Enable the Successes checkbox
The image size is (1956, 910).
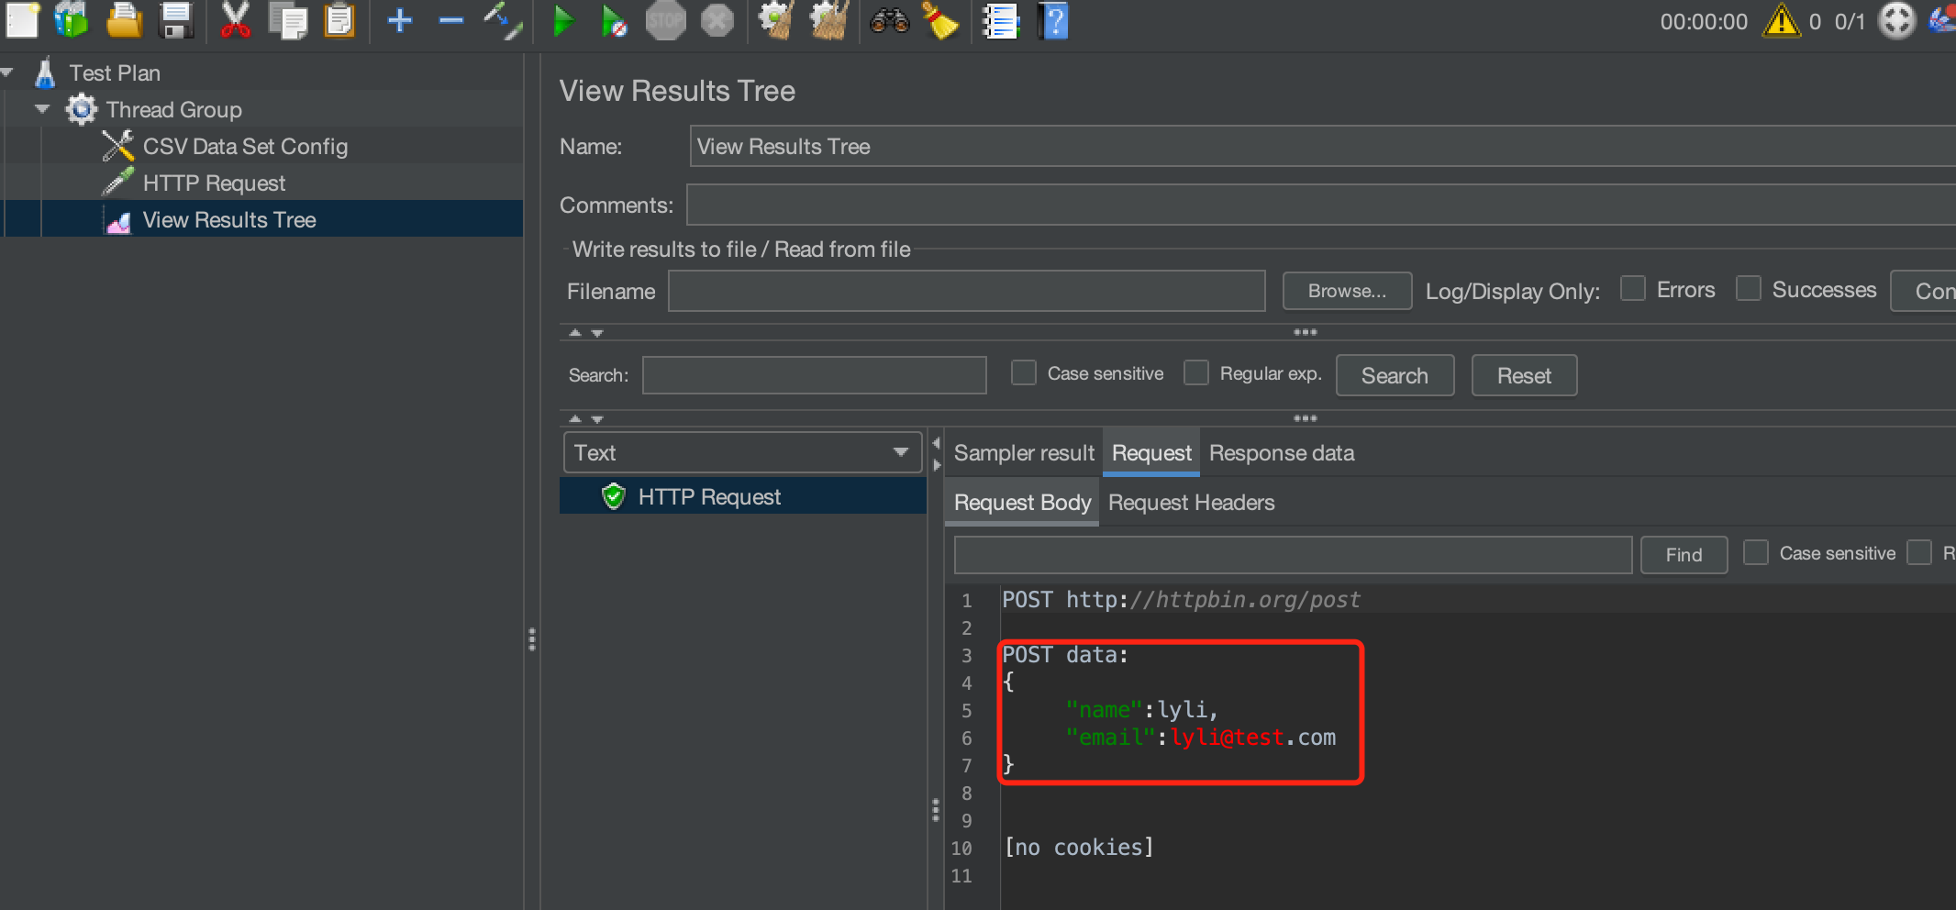(x=1749, y=289)
